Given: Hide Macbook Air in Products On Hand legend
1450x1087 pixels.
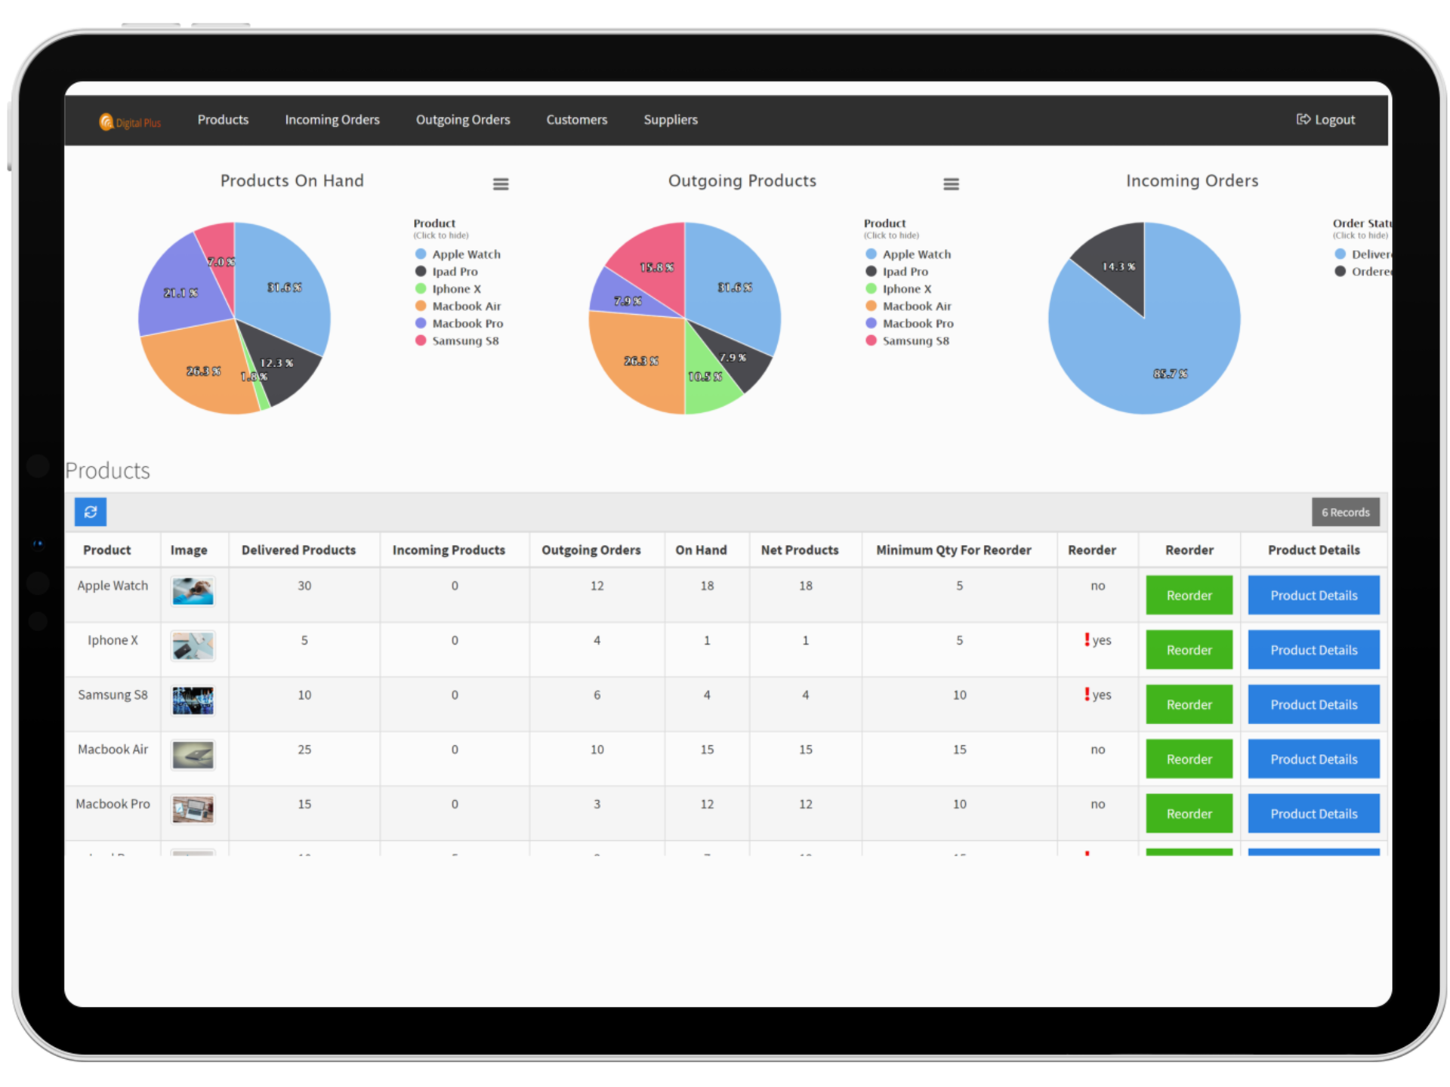Looking at the screenshot, I should point(458,306).
